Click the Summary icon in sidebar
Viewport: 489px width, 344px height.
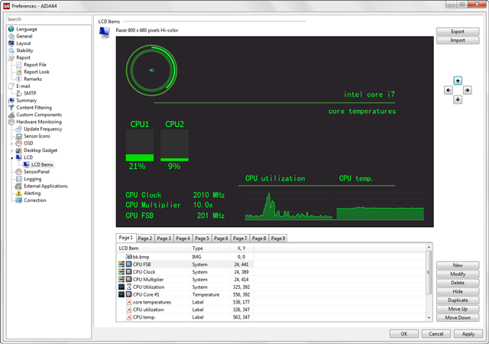[x=11, y=100]
